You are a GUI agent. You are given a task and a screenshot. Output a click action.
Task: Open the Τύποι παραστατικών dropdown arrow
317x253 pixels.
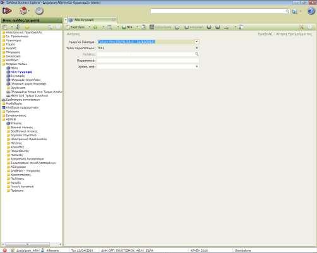[x=197, y=48]
